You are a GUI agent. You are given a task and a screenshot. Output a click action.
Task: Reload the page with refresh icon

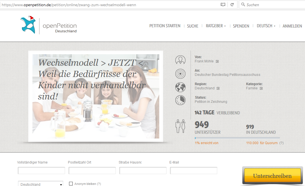click(x=232, y=4)
